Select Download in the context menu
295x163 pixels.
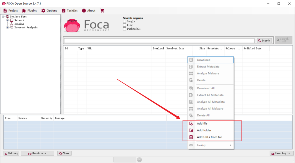(211, 60)
